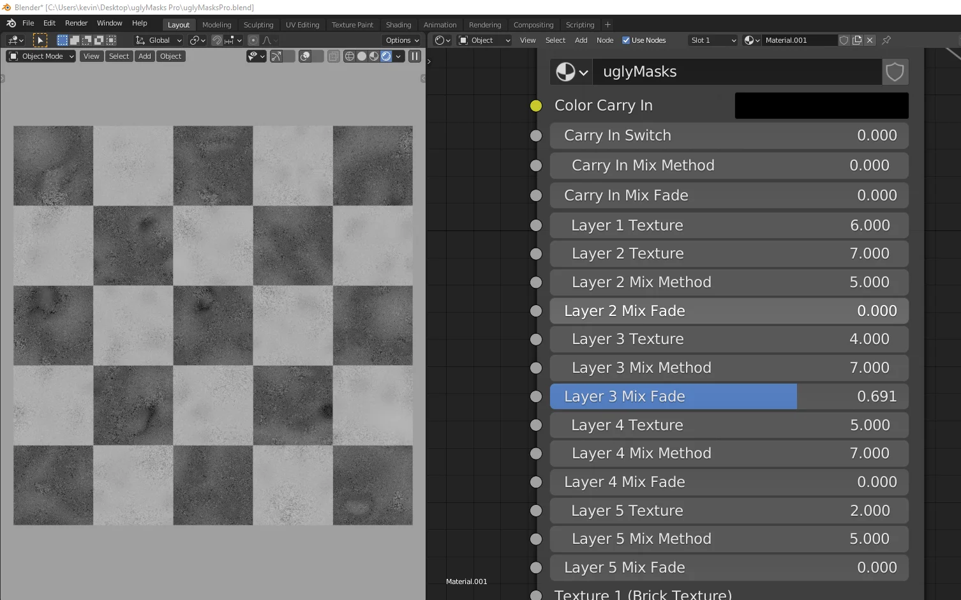The image size is (961, 600).
Task: Select the wireframe shading mode icon
Action: click(349, 56)
